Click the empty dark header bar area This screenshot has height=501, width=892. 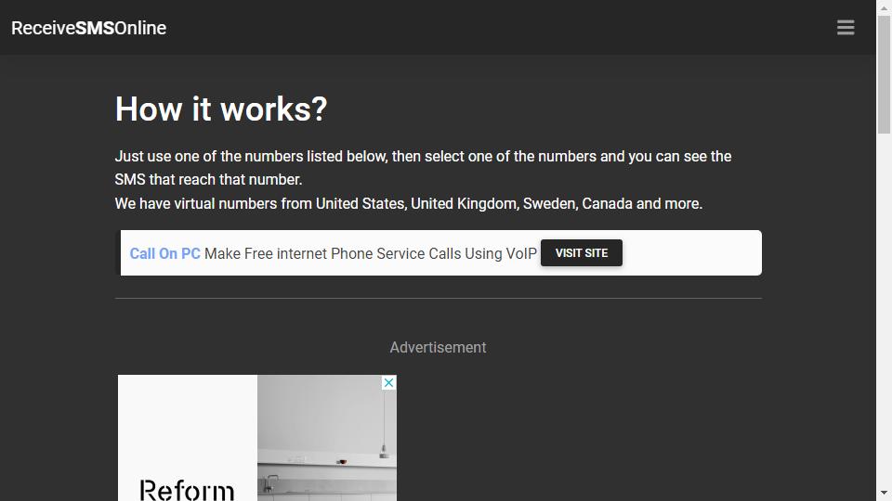501,27
